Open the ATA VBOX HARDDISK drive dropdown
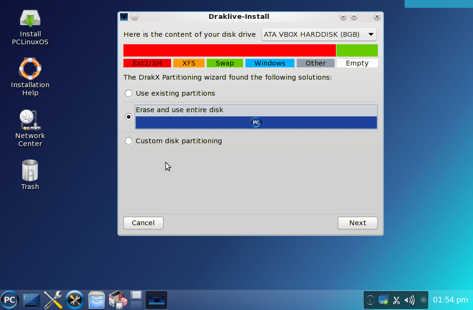The height and width of the screenshot is (310, 473). pyautogui.click(x=319, y=34)
